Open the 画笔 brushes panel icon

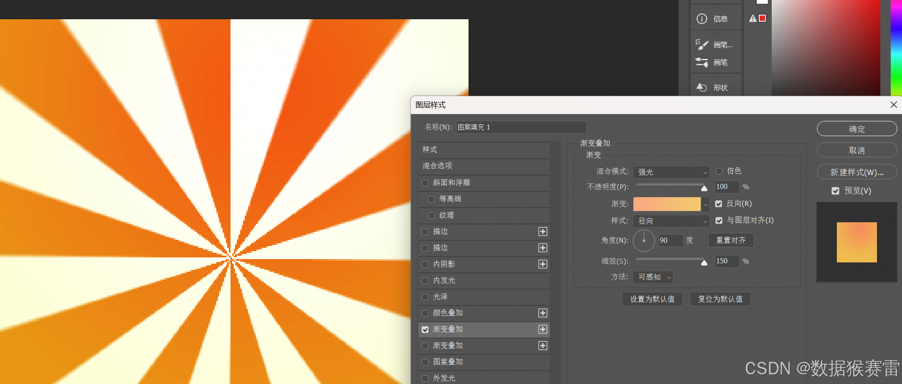(702, 62)
